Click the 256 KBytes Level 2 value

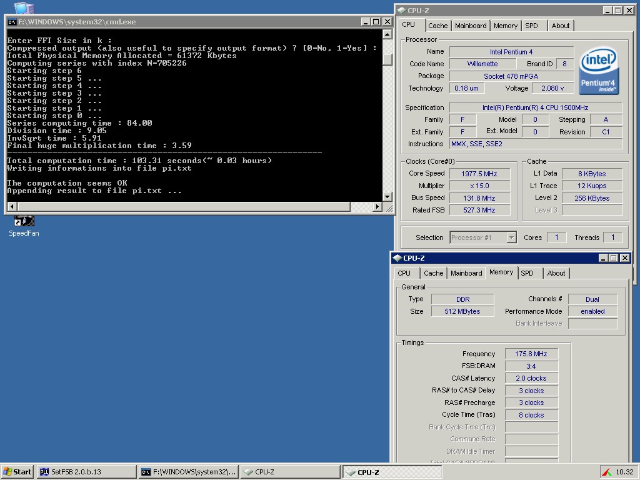coord(592,198)
